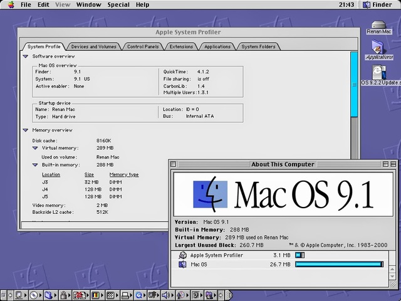Open the Apple menu

click(11, 4)
